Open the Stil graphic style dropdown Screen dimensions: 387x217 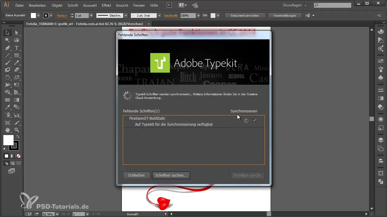(218, 15)
